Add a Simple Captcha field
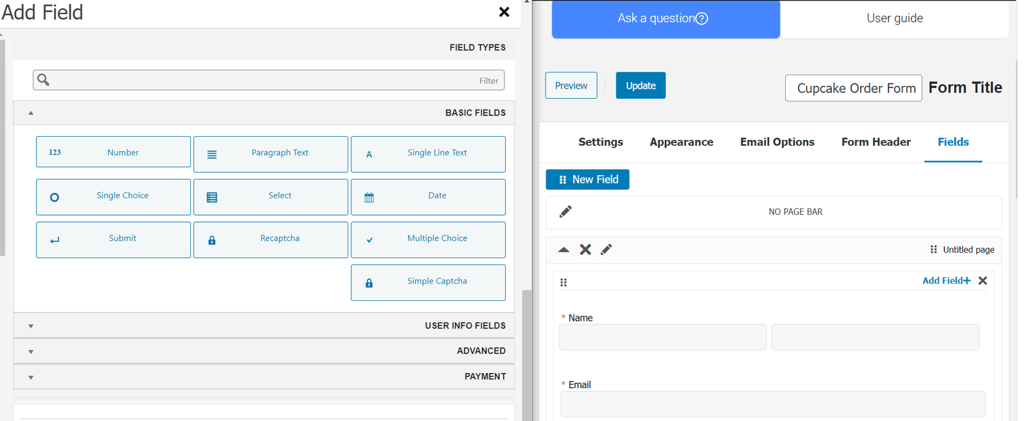The height and width of the screenshot is (421, 1028). click(x=428, y=282)
